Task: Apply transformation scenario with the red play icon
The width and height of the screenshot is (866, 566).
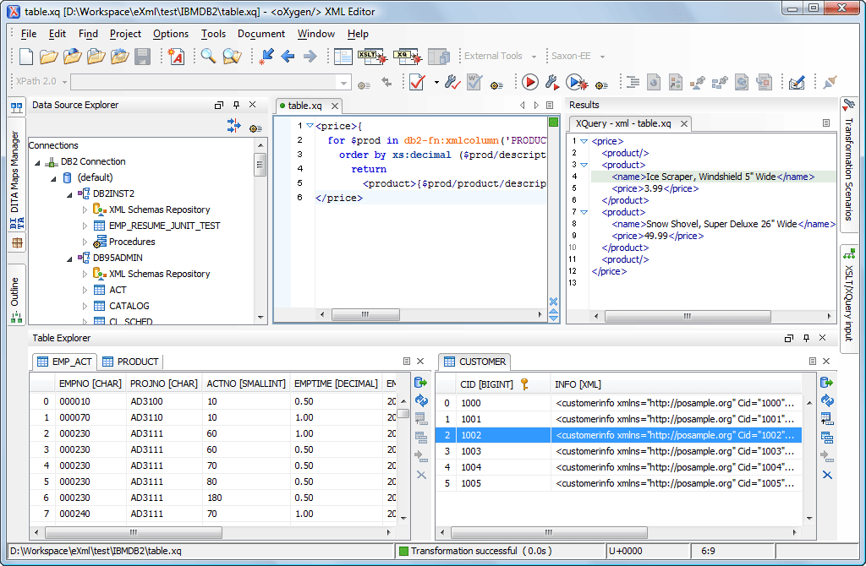Action: pos(529,82)
